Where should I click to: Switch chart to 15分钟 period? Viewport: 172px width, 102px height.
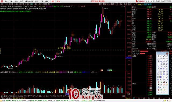coord(16,4)
